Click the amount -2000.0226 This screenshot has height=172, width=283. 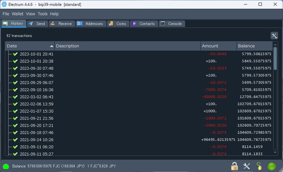point(215,125)
